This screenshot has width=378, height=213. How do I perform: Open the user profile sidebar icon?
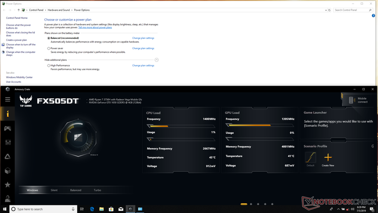point(8,199)
